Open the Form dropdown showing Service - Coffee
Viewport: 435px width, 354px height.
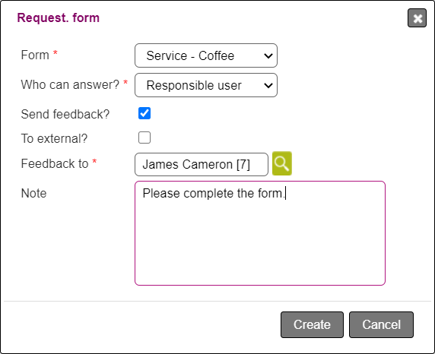tap(206, 55)
